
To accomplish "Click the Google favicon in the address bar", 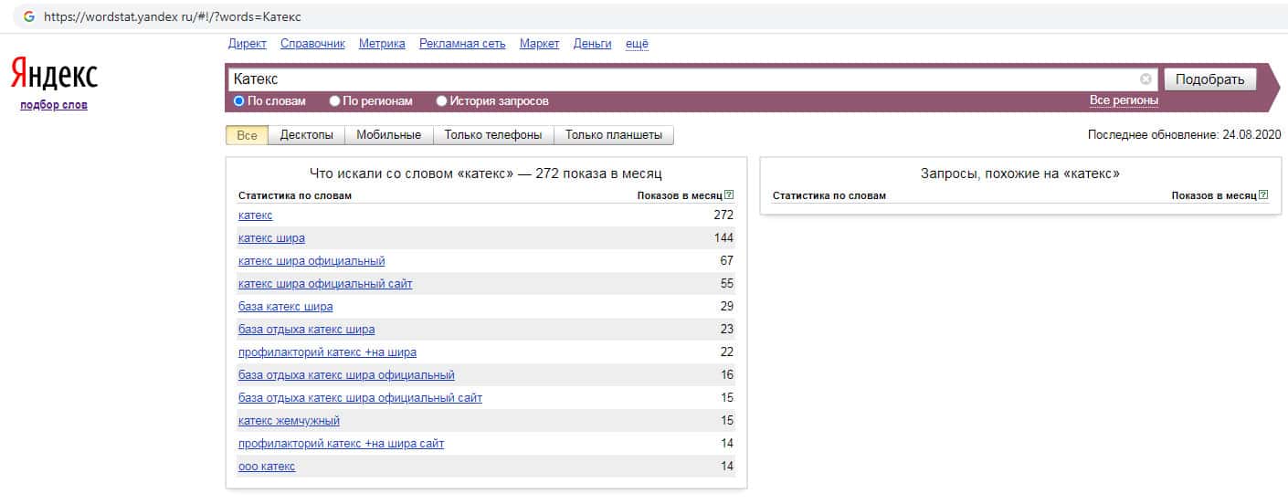I will click(29, 16).
